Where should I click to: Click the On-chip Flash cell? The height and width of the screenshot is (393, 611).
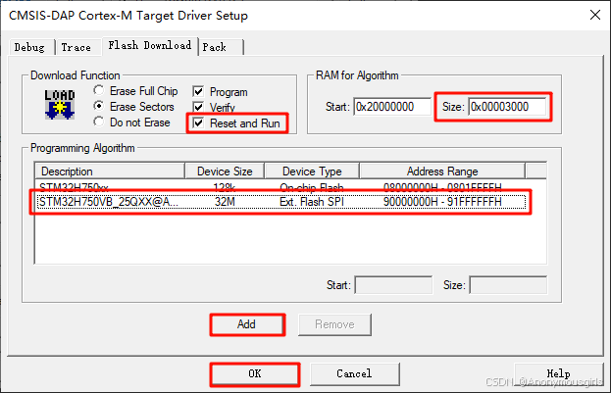point(312,187)
